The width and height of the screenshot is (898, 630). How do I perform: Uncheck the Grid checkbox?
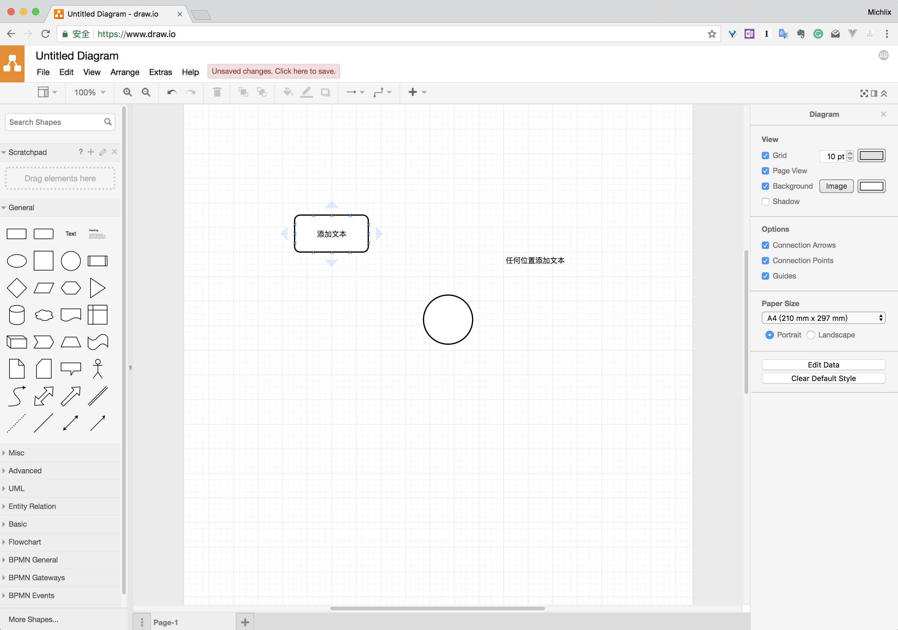pyautogui.click(x=765, y=156)
